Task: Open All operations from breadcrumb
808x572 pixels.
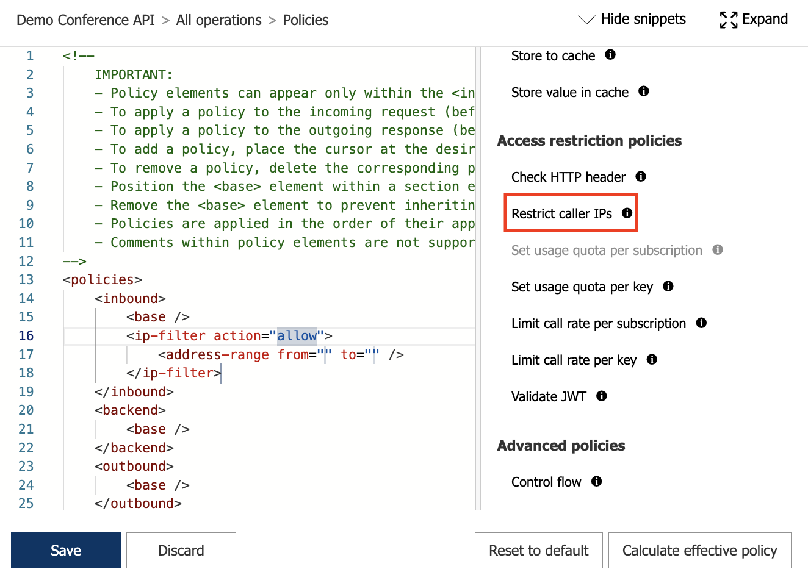Action: (x=218, y=20)
